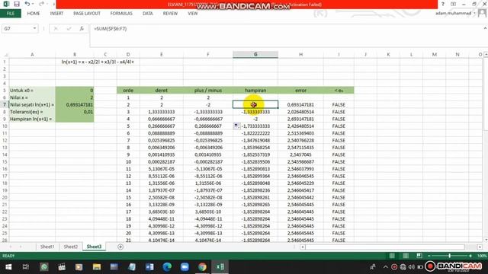Click horizontal scrollbar left arrow
488x274 pixels.
coord(303,247)
